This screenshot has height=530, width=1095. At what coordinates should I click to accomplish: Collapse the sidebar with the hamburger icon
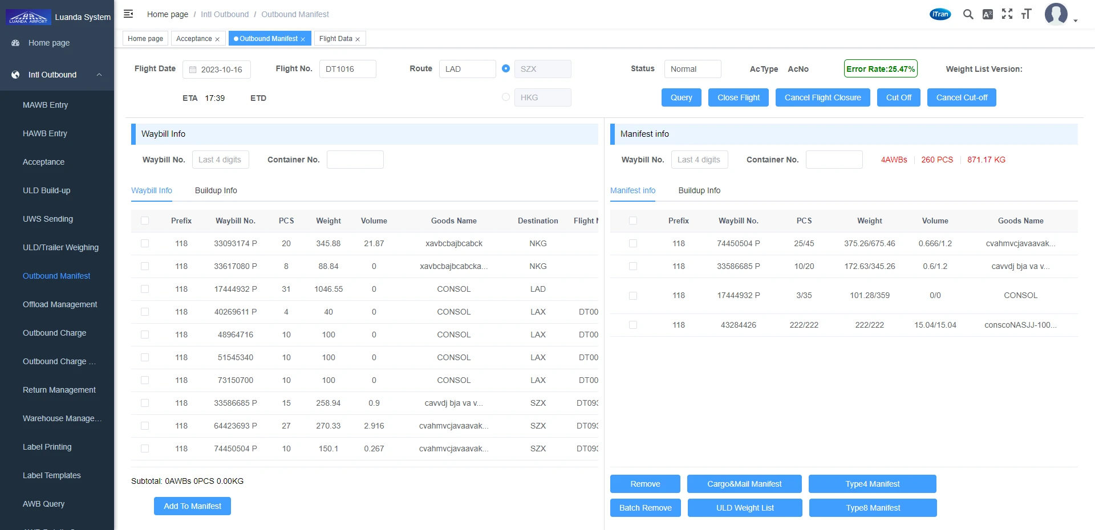click(x=128, y=14)
